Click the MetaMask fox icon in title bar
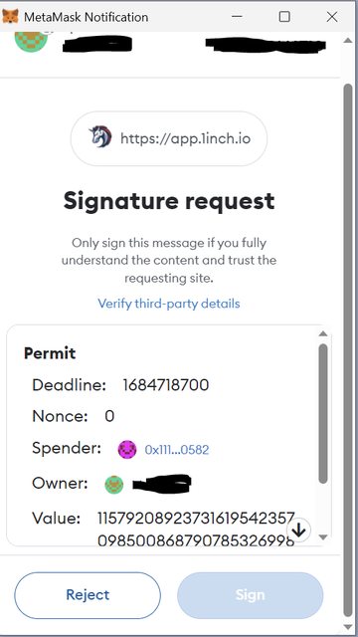Screen dimensions: 358x637 [x=10, y=17]
